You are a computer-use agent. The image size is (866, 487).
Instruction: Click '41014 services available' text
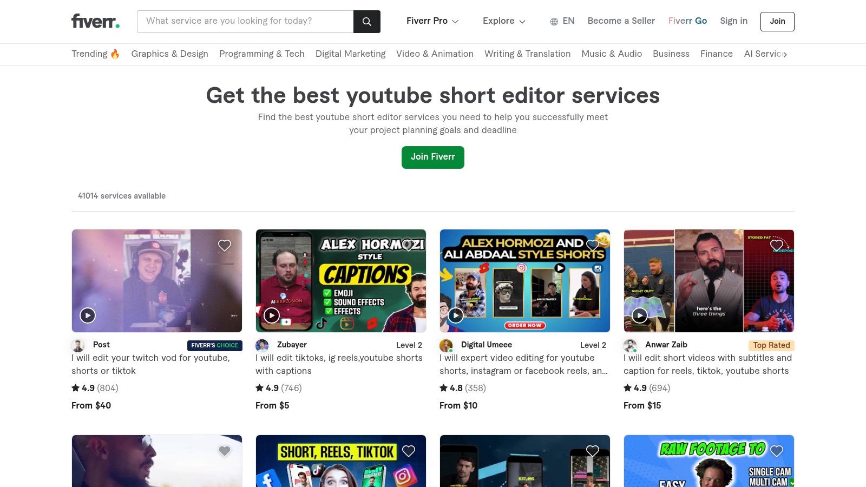point(122,196)
